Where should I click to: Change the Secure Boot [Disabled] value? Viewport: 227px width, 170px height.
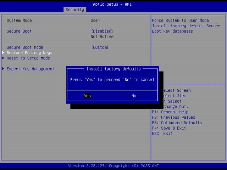[x=102, y=31]
